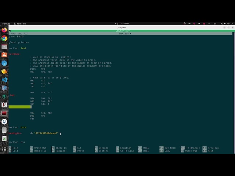Click the M-6 Copy shortcut
The height and width of the screenshot is (176, 235).
pyautogui.click(x=165, y=151)
